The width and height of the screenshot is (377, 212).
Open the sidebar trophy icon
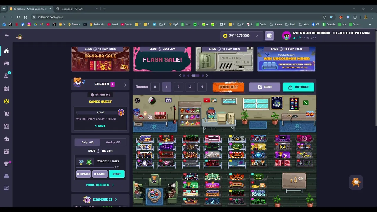6,164
